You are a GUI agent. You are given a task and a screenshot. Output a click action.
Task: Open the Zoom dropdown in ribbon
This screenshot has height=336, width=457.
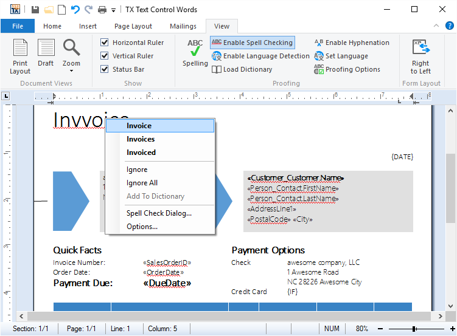(x=71, y=56)
